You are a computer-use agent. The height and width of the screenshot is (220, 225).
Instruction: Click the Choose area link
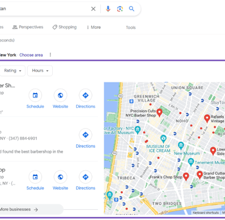pyautogui.click(x=31, y=55)
